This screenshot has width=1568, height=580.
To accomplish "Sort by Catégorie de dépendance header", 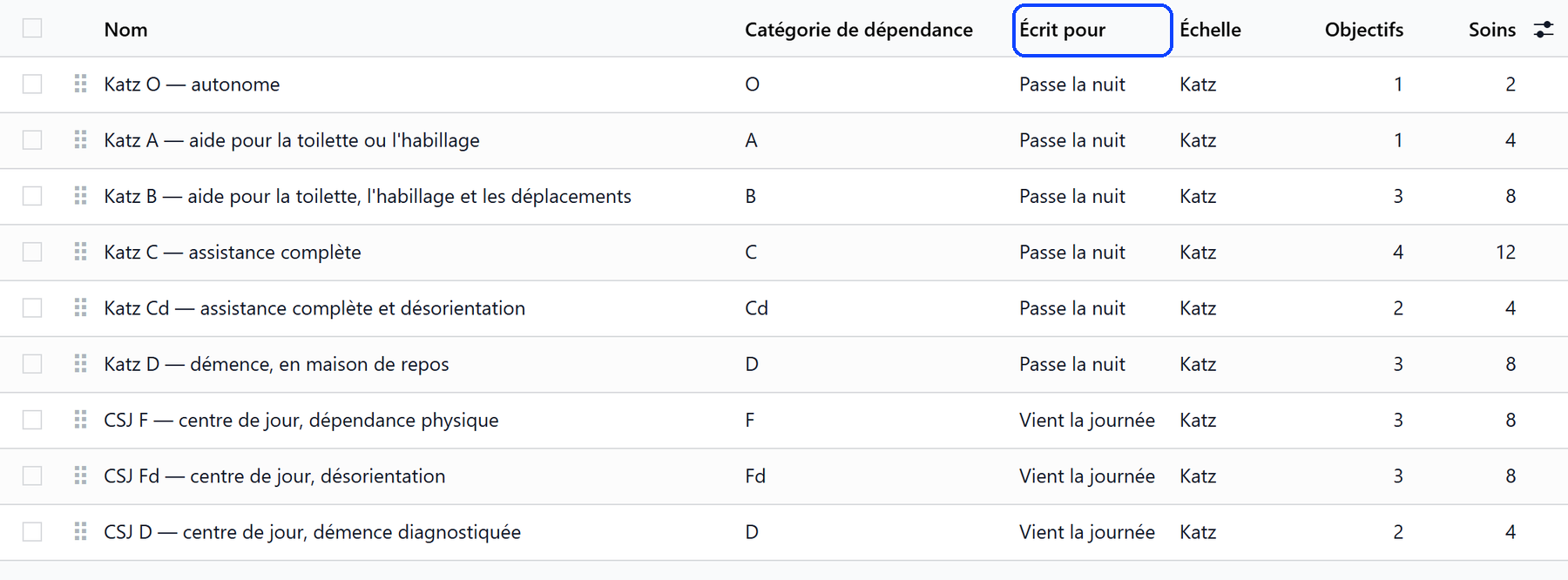I will (859, 30).
